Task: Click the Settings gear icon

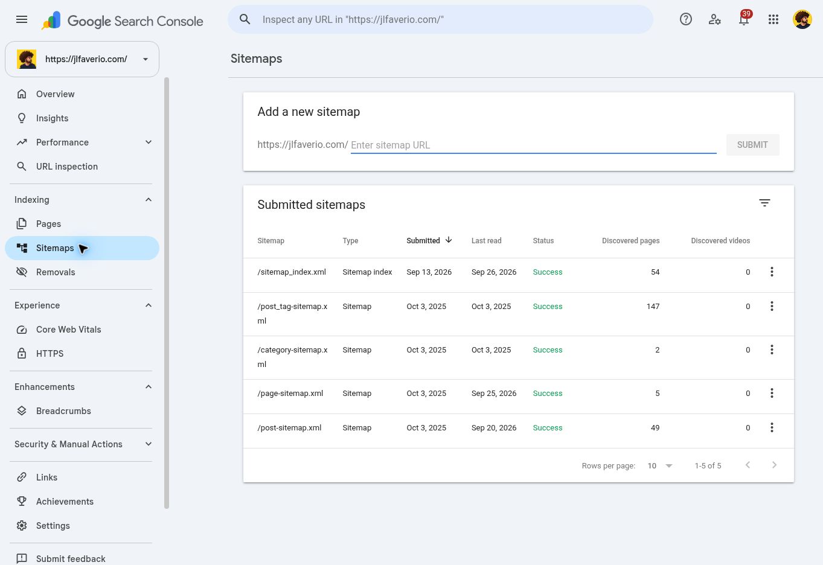Action: coord(22,526)
